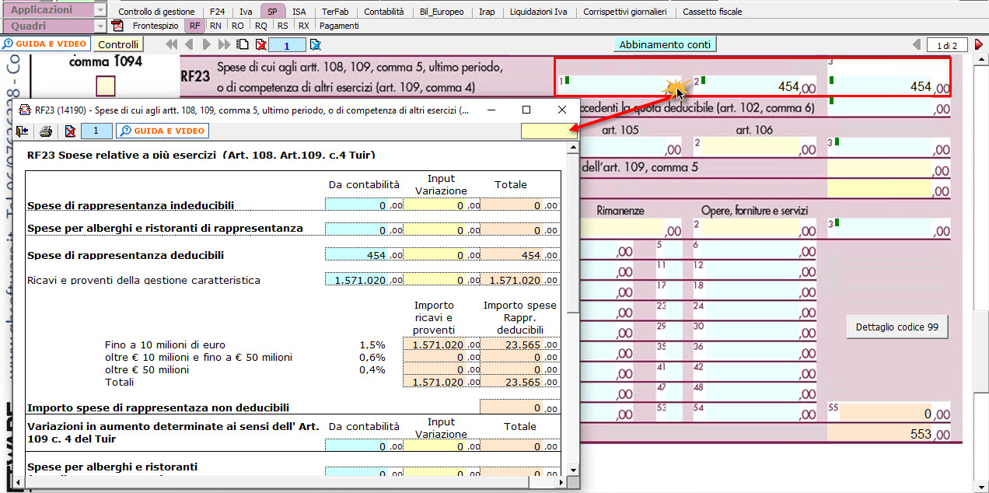Click the PDF icon beside Frontespizio
989x493 pixels.
click(x=118, y=26)
